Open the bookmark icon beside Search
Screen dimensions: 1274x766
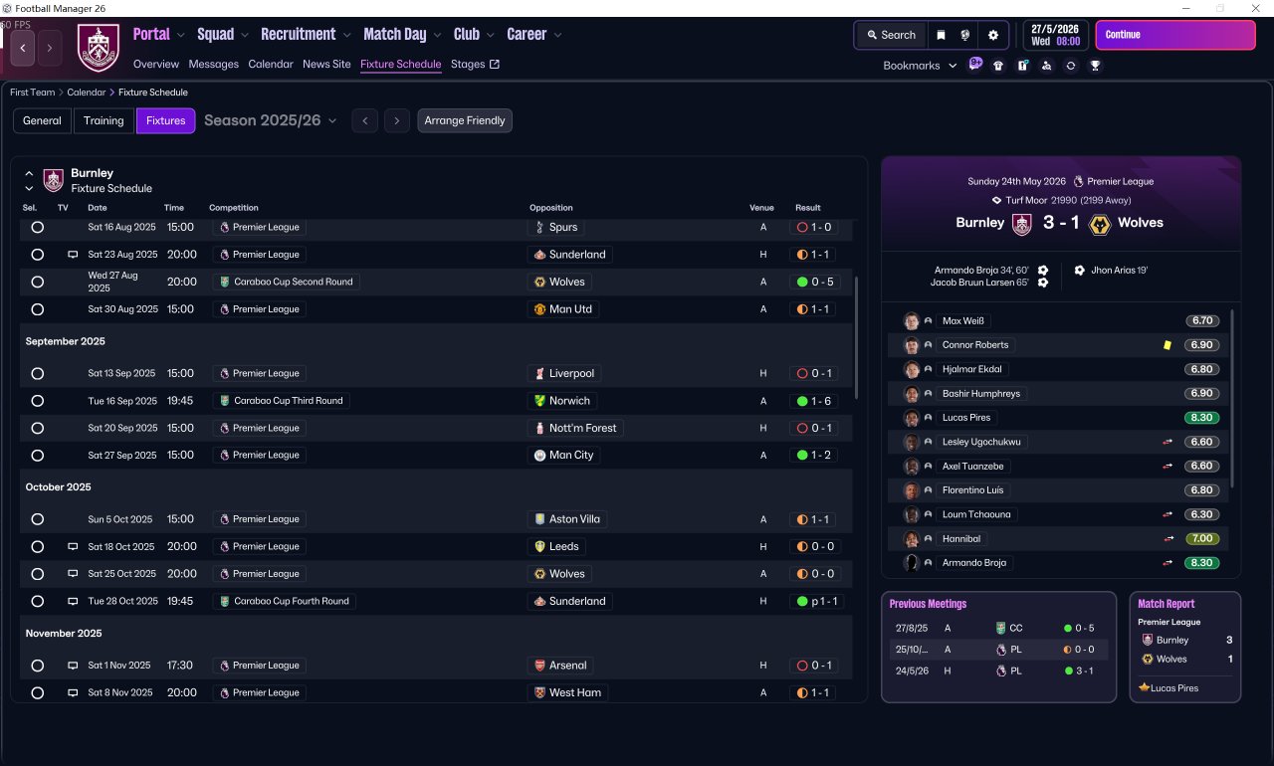(941, 35)
